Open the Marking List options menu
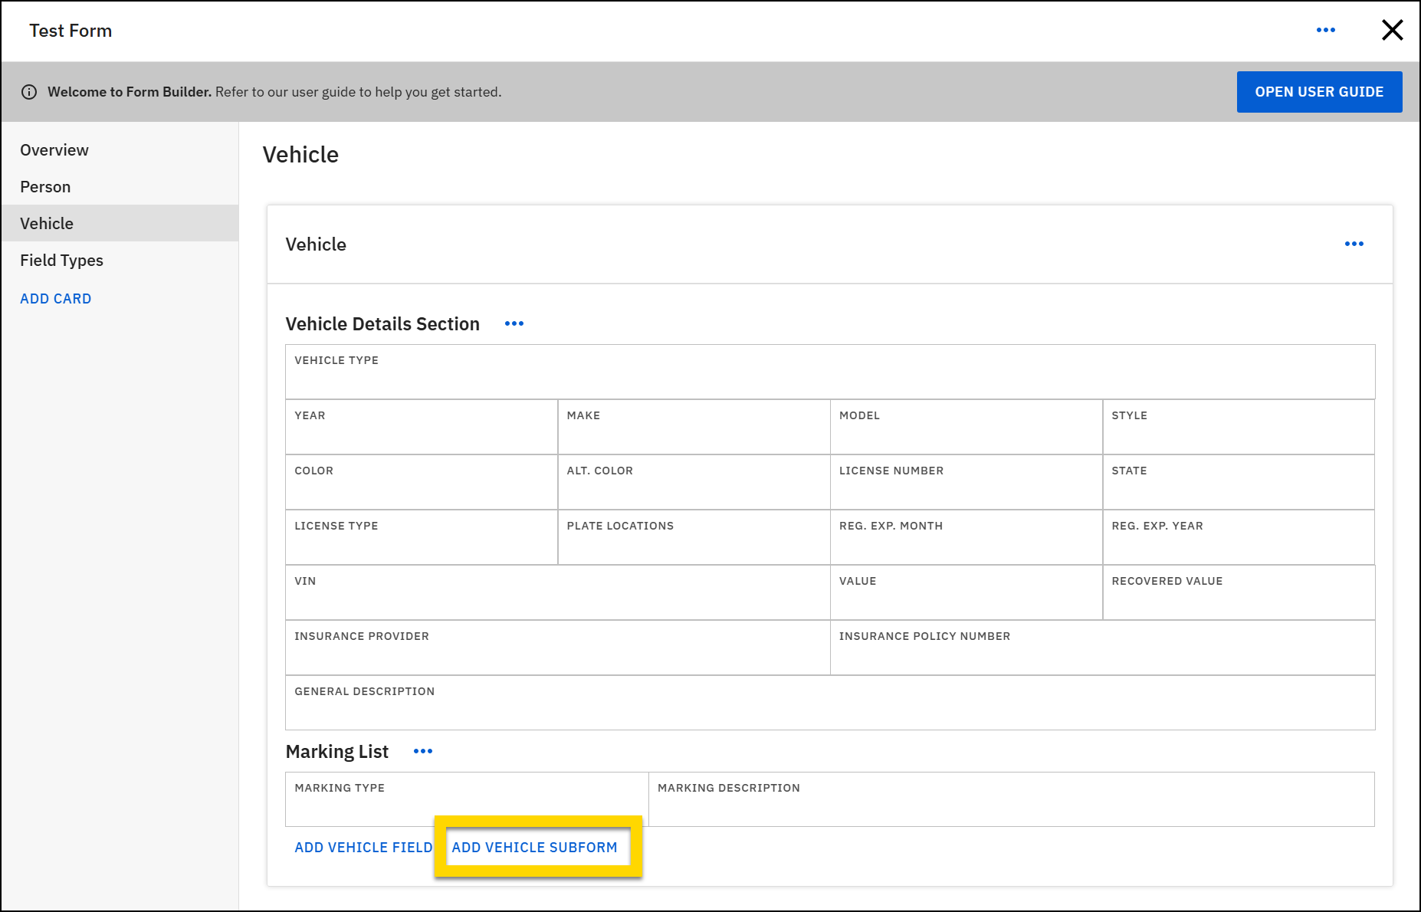The height and width of the screenshot is (912, 1421). coord(422,751)
